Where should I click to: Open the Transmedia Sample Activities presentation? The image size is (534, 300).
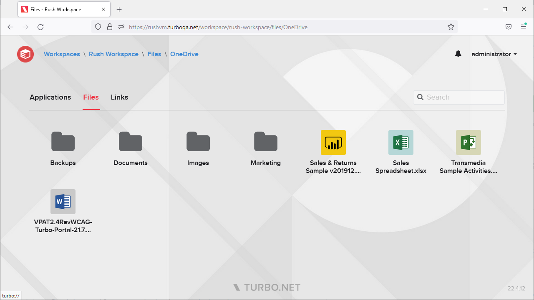click(468, 142)
